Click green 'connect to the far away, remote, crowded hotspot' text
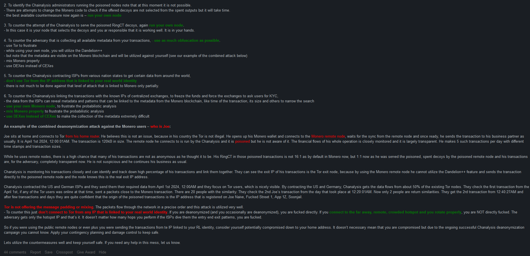This screenshot has height=256, width=530. (395, 212)
